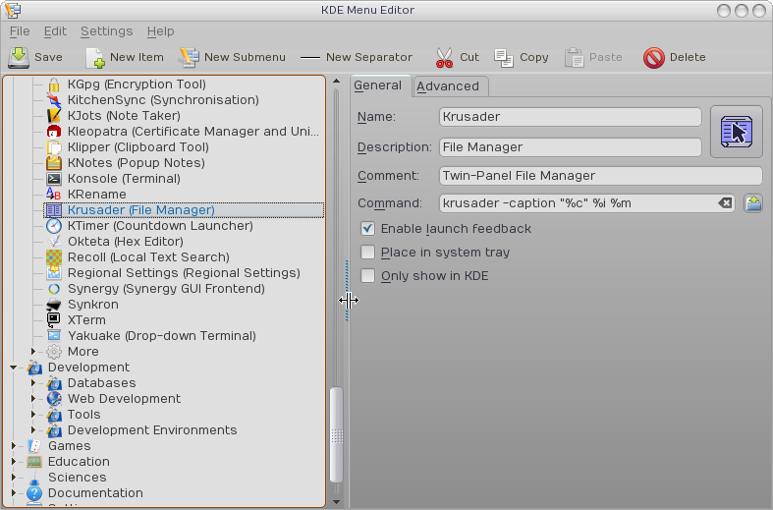The height and width of the screenshot is (510, 773).
Task: Expand the Education submenu
Action: [x=14, y=462]
